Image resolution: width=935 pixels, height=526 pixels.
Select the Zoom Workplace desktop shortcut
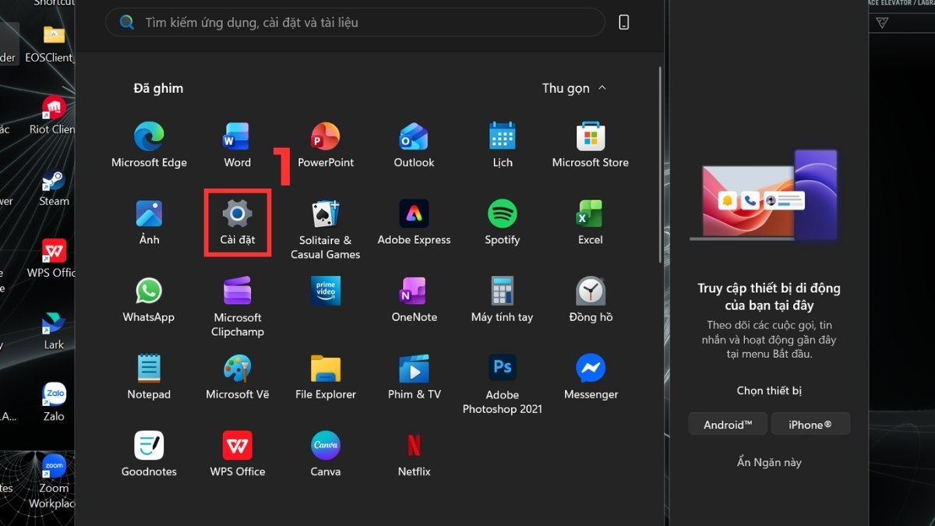52,482
